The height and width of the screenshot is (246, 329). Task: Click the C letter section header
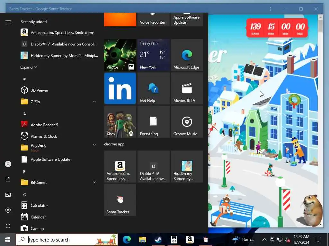tap(24, 194)
